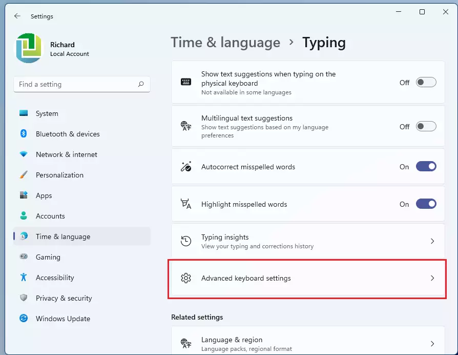The height and width of the screenshot is (355, 458).
Task: Click the Accessibility figure icon
Action: [x=24, y=277]
